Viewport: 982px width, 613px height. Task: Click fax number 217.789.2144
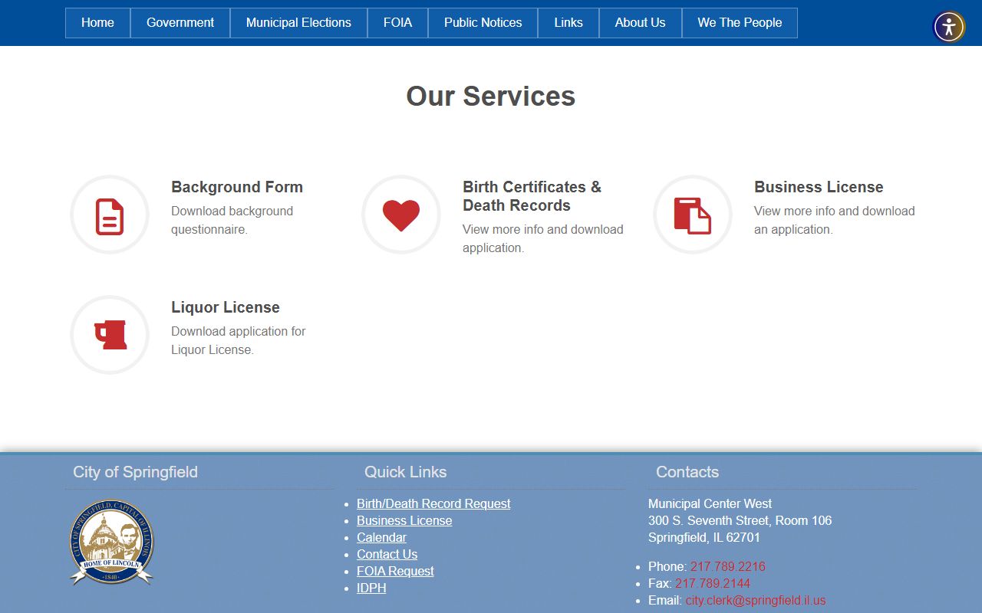(x=713, y=583)
